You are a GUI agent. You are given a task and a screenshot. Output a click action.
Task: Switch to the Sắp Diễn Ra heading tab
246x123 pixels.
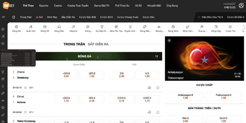[98, 44]
